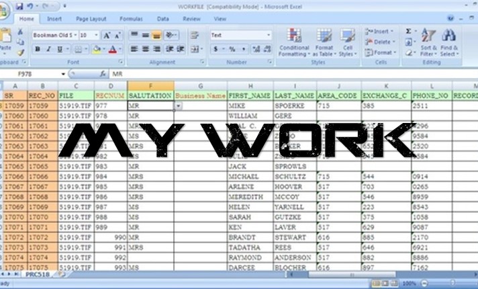This screenshot has height=289, width=478.
Task: Click the Delete cells button
Action: point(380,42)
